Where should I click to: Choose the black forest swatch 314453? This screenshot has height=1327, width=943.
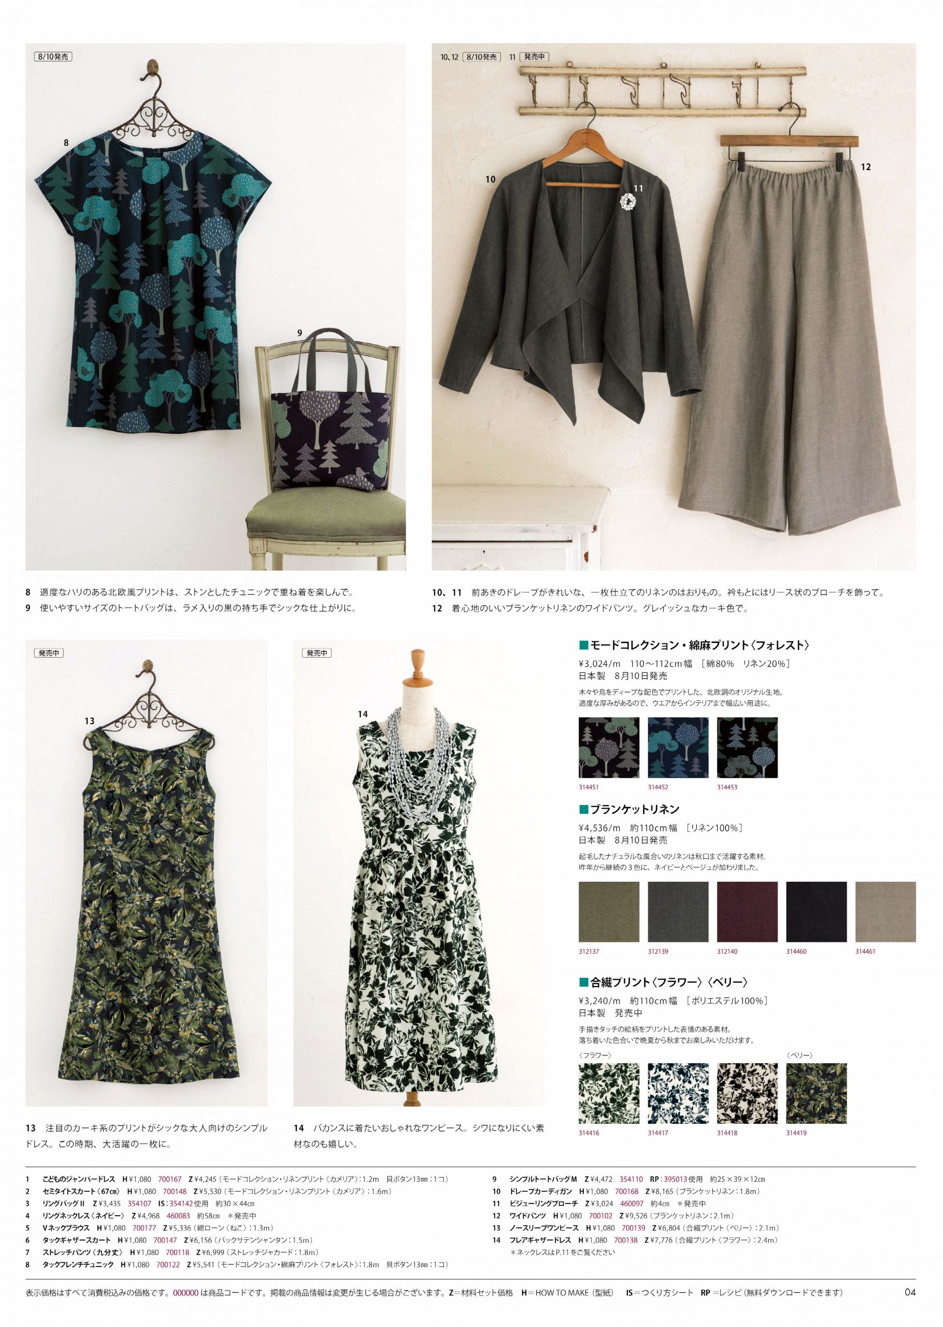click(x=747, y=747)
